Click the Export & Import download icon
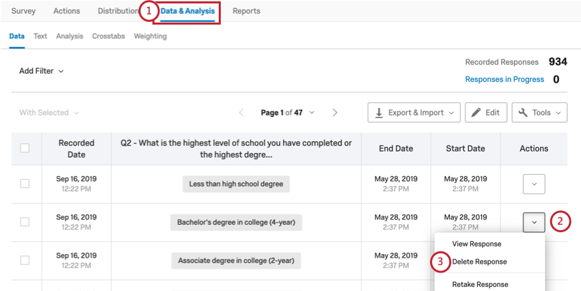 tap(379, 113)
